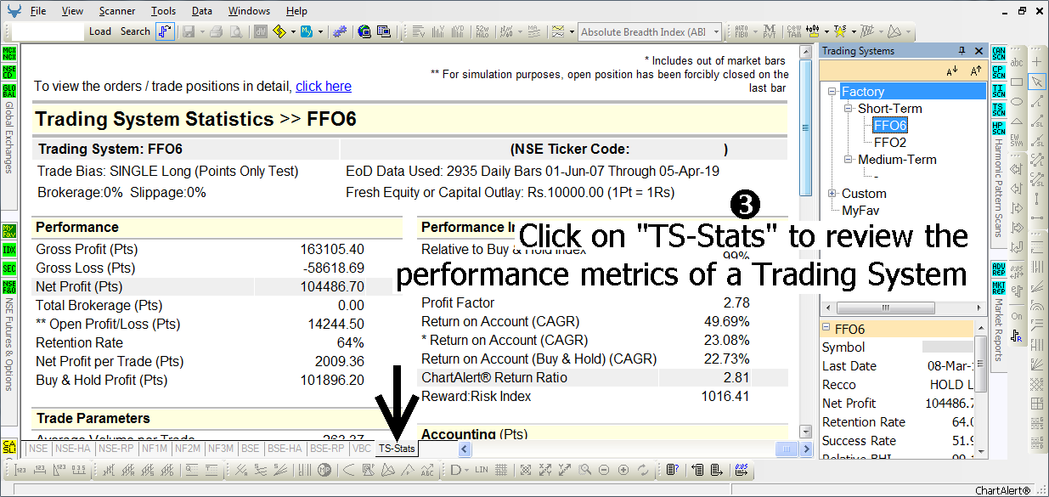
Task: Click the grid toggle icon bottom toolbar
Action: (501, 469)
